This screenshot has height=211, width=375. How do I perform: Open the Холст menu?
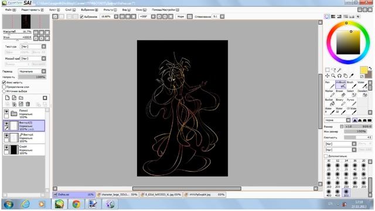[x=54, y=10]
